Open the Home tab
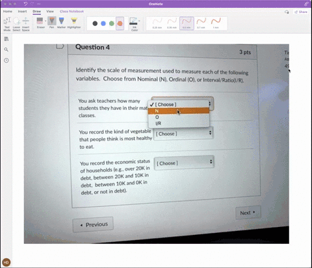The width and height of the screenshot is (312, 268). [8, 11]
